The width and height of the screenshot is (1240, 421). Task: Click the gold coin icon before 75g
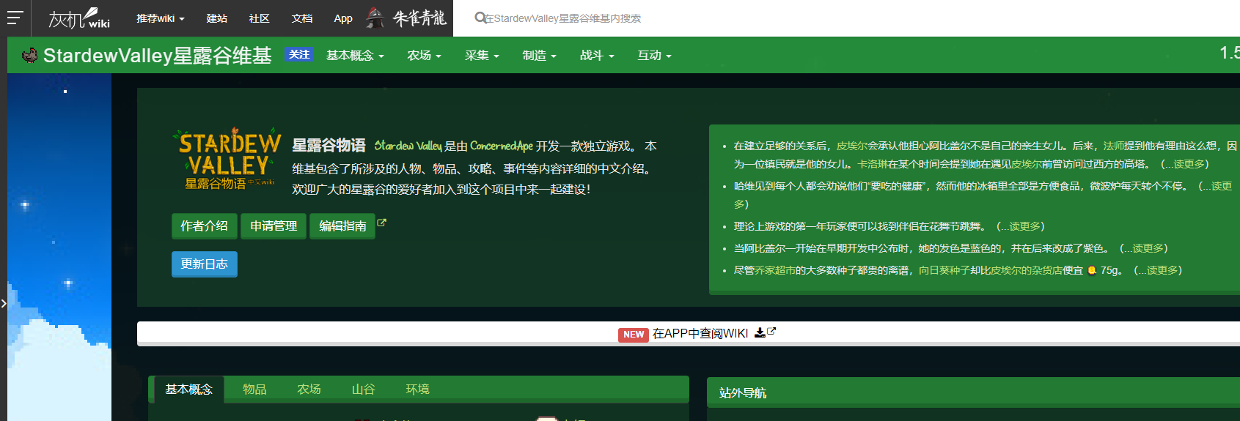click(x=1092, y=270)
